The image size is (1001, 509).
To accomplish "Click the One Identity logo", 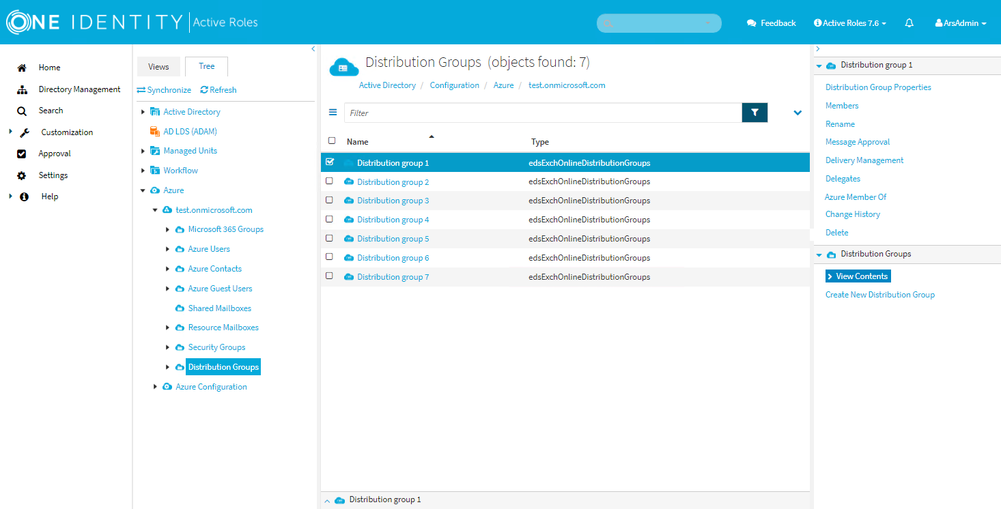I will coord(94,23).
